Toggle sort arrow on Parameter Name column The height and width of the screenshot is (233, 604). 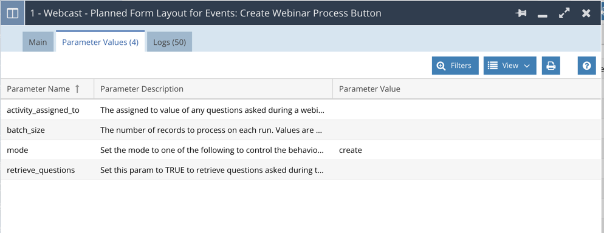pyautogui.click(x=77, y=89)
